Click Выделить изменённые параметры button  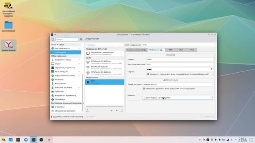click(67, 116)
